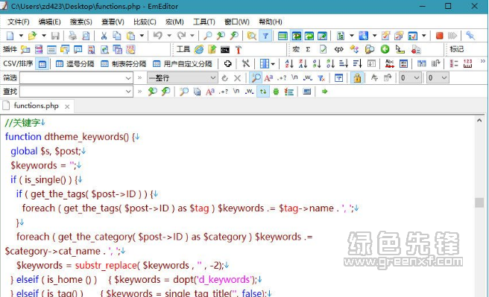Toggle the magnifier incremental filter button
Image resolution: width=489 pixels, height=297 pixels.
coord(256,77)
